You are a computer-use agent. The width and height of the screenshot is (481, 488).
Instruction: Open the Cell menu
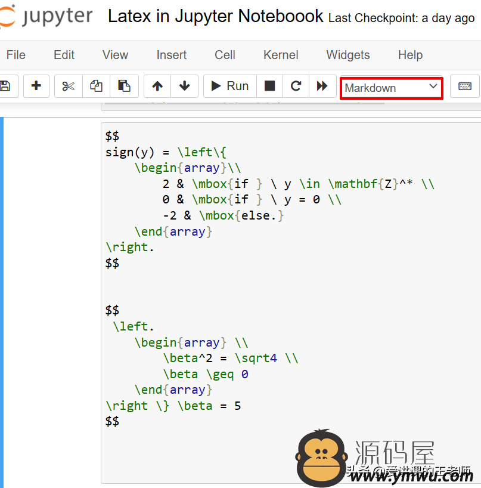tap(225, 55)
